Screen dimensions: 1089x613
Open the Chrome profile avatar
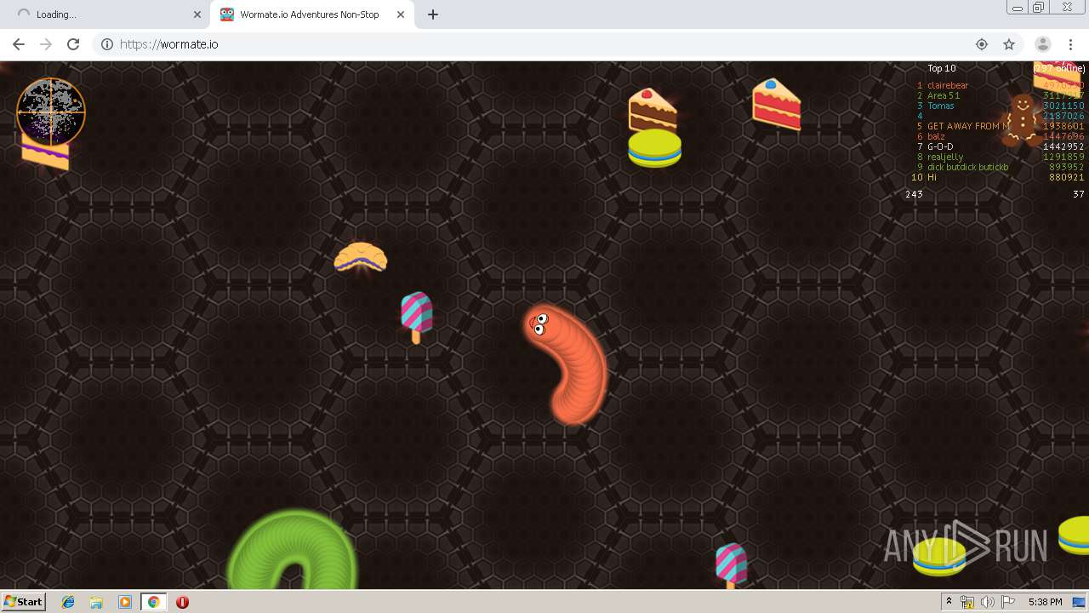pos(1043,44)
